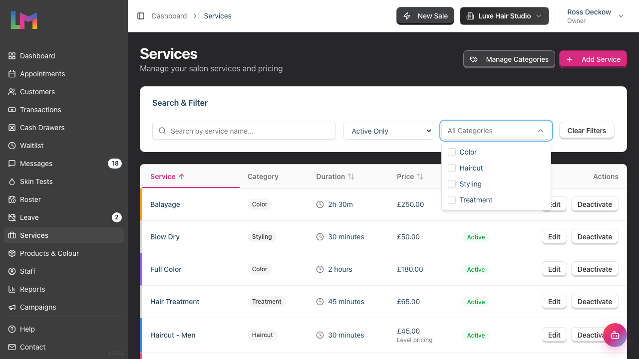Click the Clear Filters button
The width and height of the screenshot is (639, 359).
click(587, 131)
